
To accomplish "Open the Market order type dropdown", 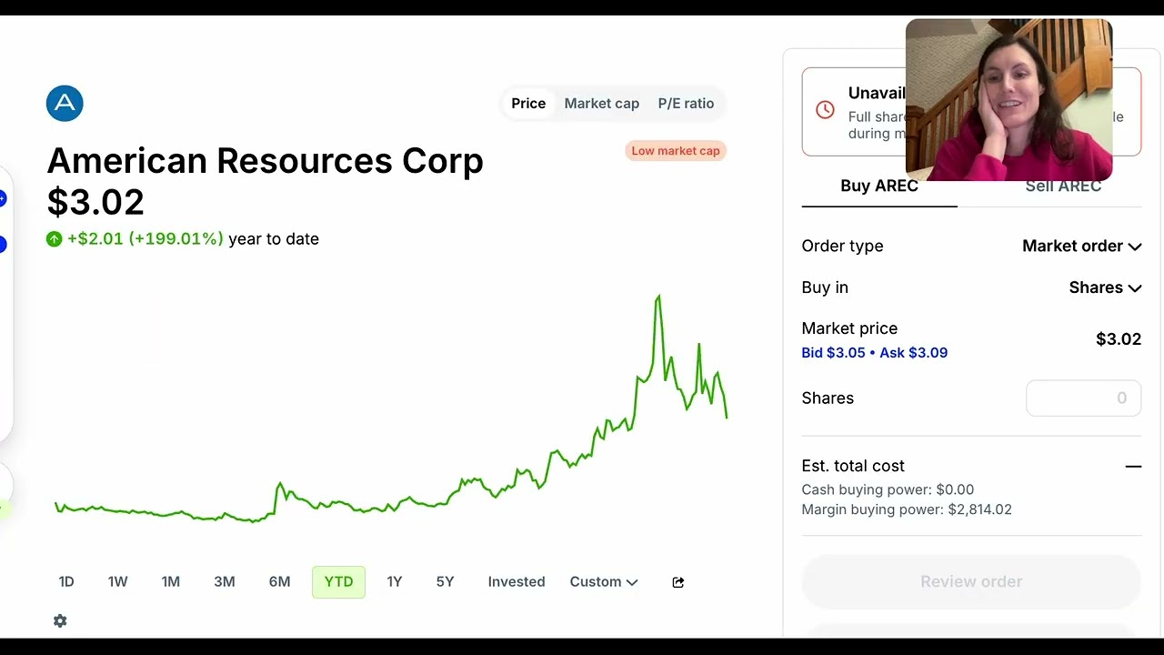I will [1081, 246].
